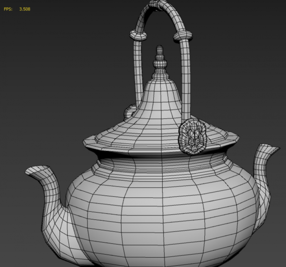Click the FPS label in the viewport
The image size is (286, 267).
click(8, 9)
